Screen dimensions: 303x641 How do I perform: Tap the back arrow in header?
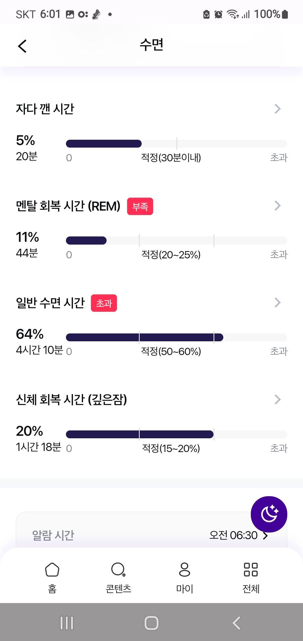click(22, 46)
